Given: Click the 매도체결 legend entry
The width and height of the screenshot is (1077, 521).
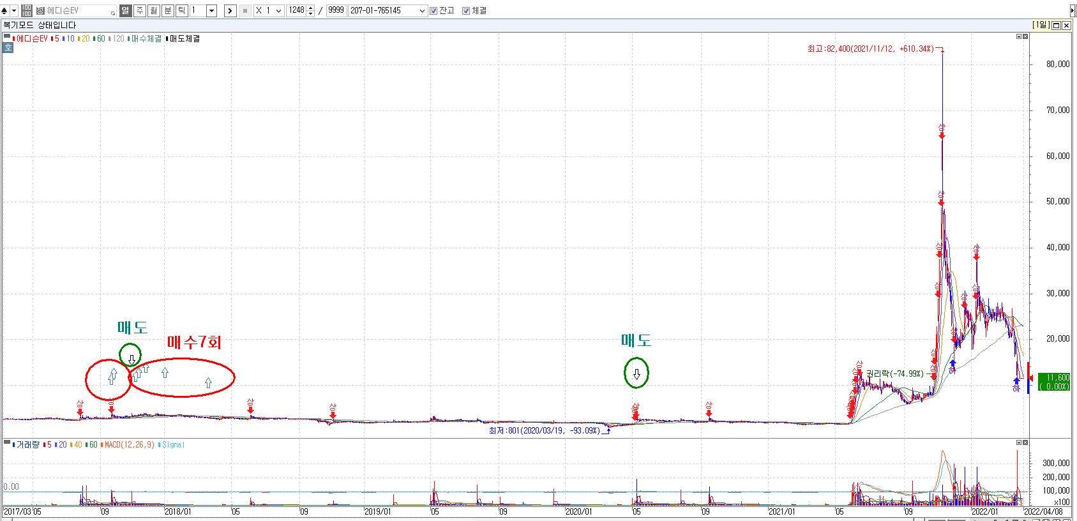Looking at the screenshot, I should pyautogui.click(x=183, y=39).
